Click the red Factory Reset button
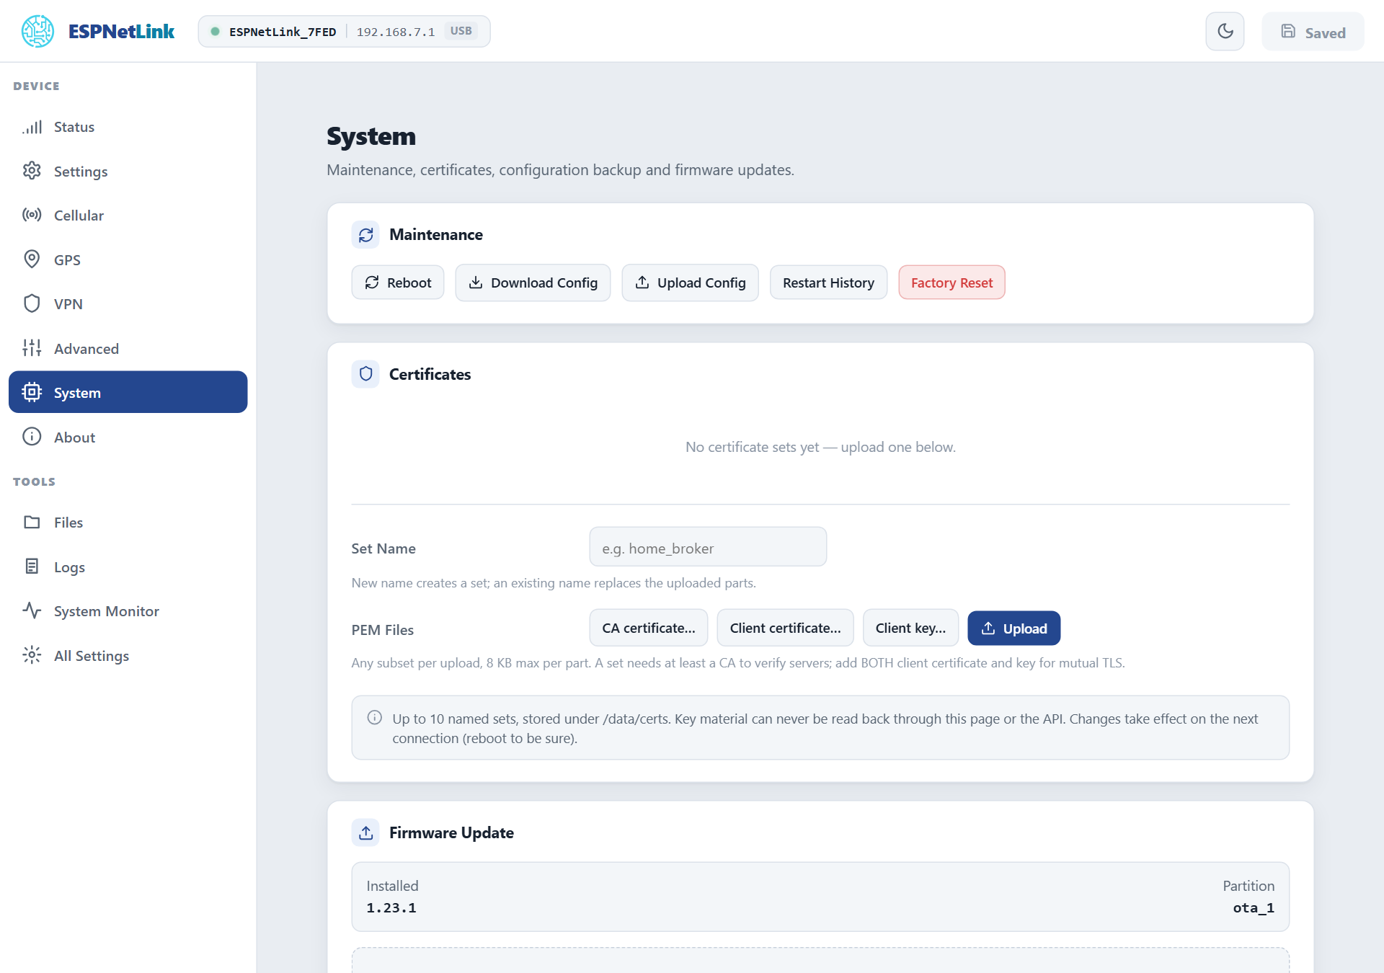Image resolution: width=1384 pixels, height=973 pixels. [951, 283]
